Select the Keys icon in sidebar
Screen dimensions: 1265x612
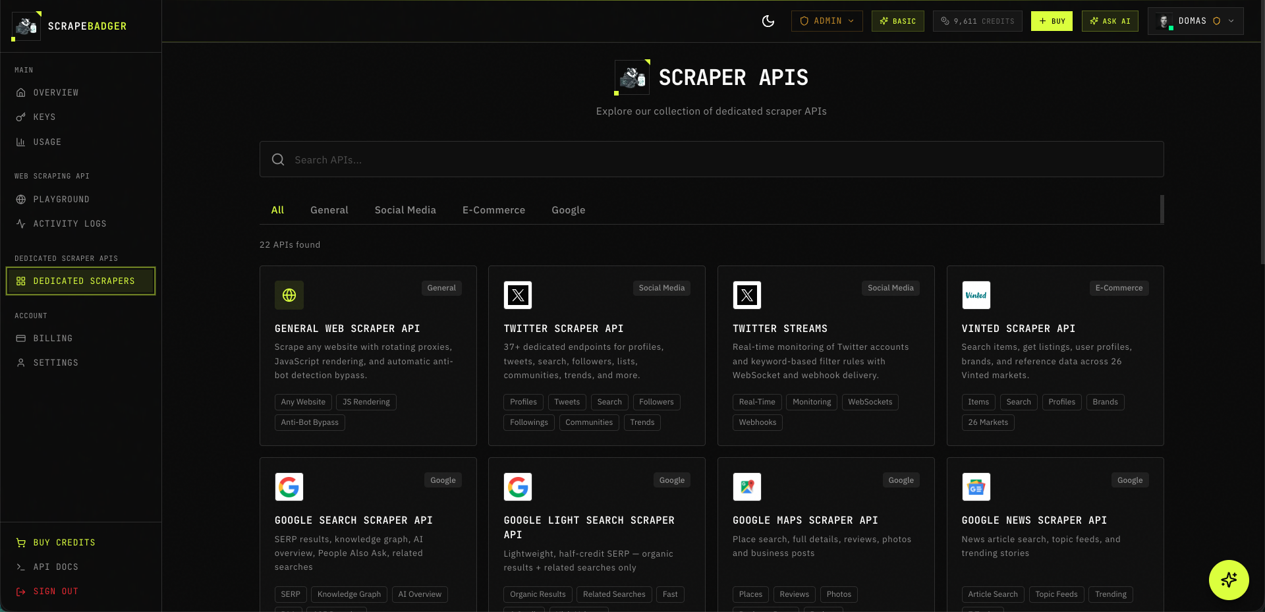21,117
